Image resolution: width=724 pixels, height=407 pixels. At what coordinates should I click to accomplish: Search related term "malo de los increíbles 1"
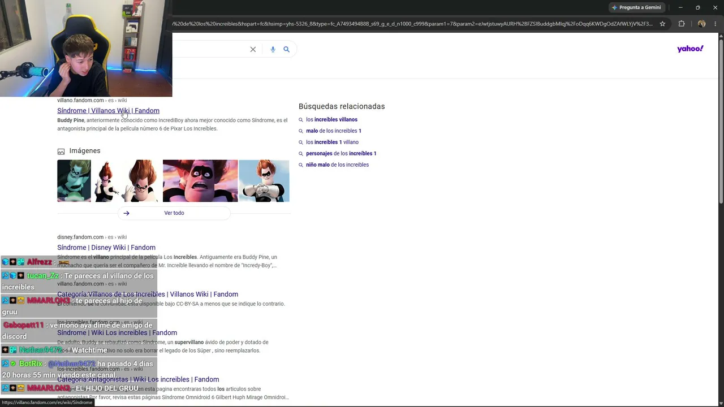334,131
